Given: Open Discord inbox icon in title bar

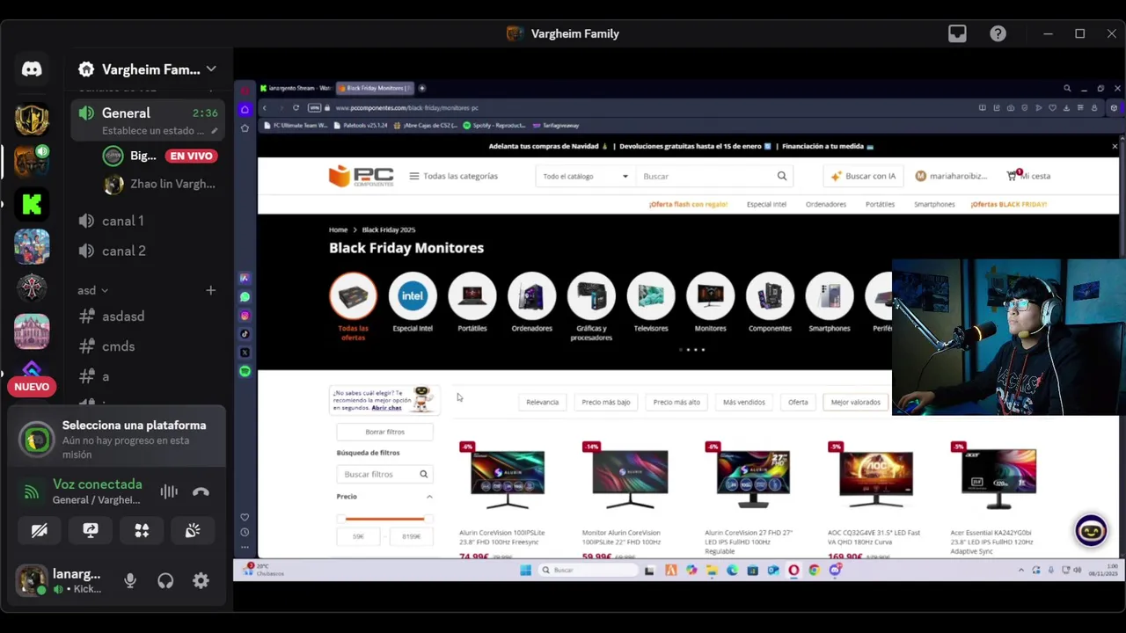Looking at the screenshot, I should click(x=957, y=33).
